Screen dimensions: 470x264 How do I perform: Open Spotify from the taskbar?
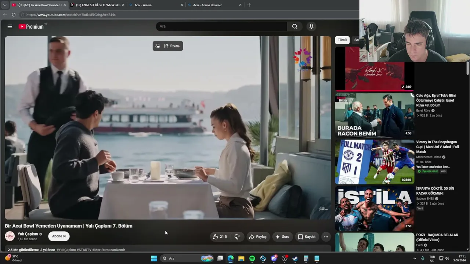click(x=252, y=258)
